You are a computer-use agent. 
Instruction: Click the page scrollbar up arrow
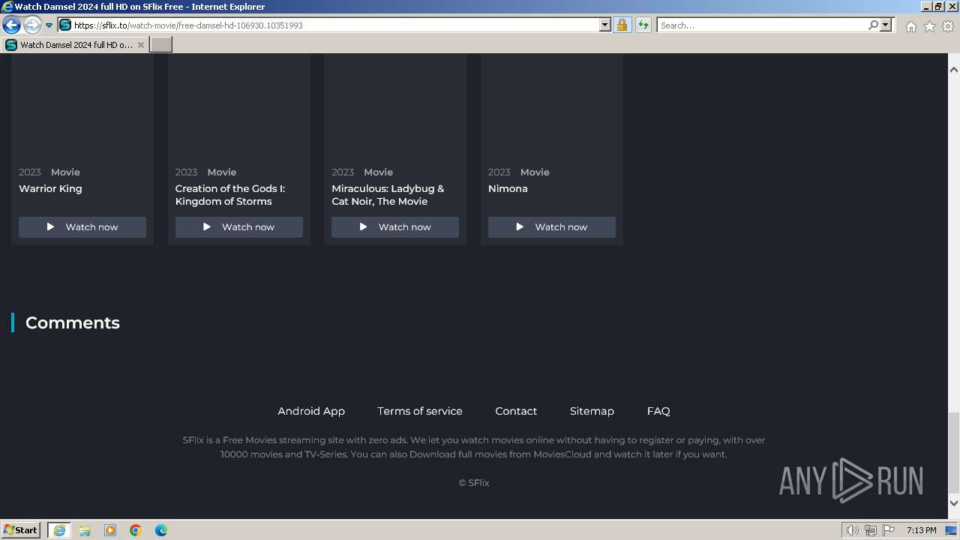coord(954,70)
